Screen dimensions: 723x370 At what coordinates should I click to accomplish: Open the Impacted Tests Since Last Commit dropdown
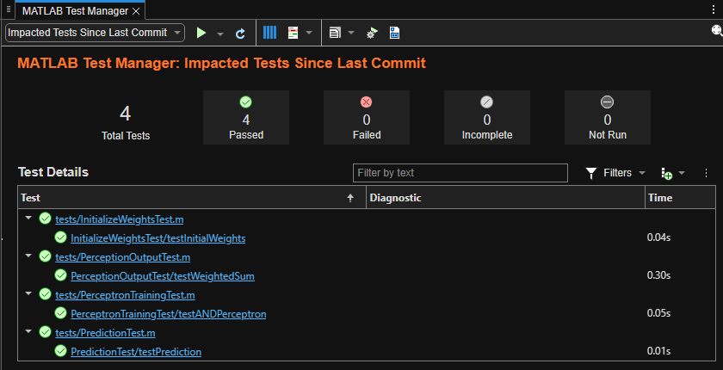95,33
